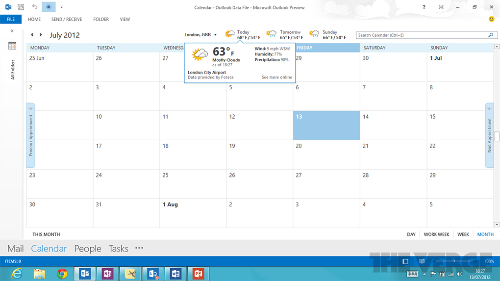This screenshot has height=281, width=500.
Task: Open File Explorer from taskbar
Action: click(x=40, y=274)
